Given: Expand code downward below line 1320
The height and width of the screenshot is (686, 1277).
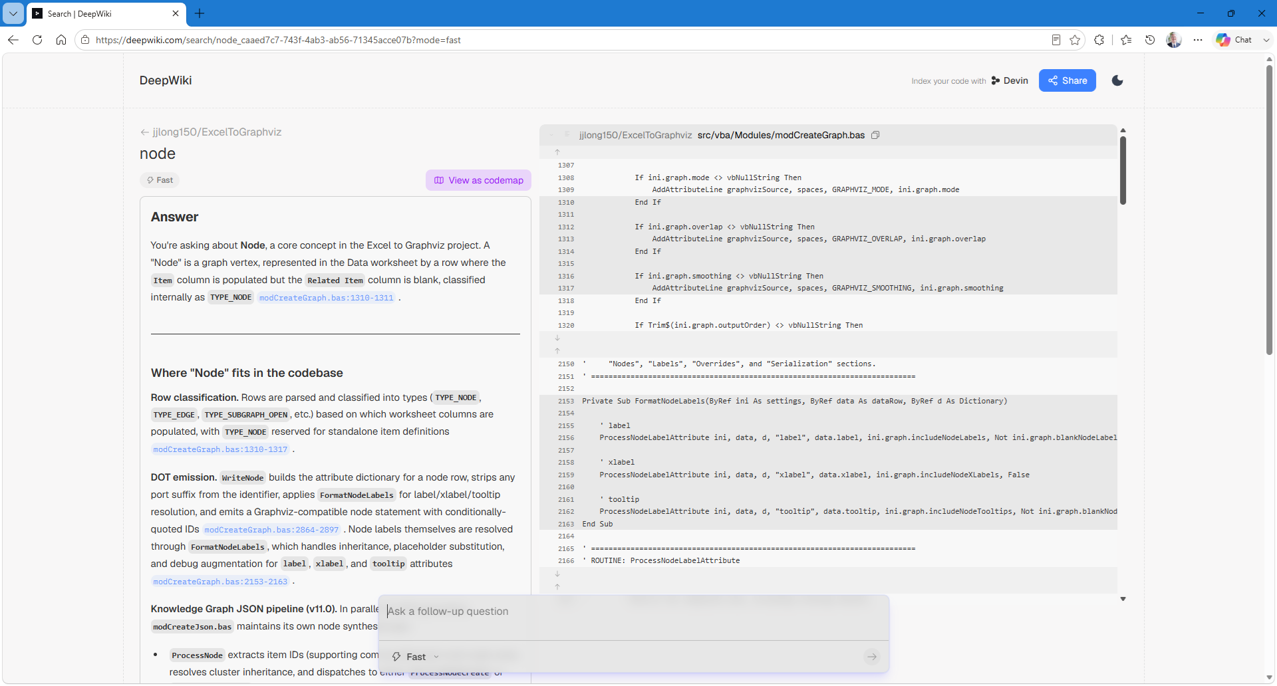Looking at the screenshot, I should pyautogui.click(x=557, y=338).
